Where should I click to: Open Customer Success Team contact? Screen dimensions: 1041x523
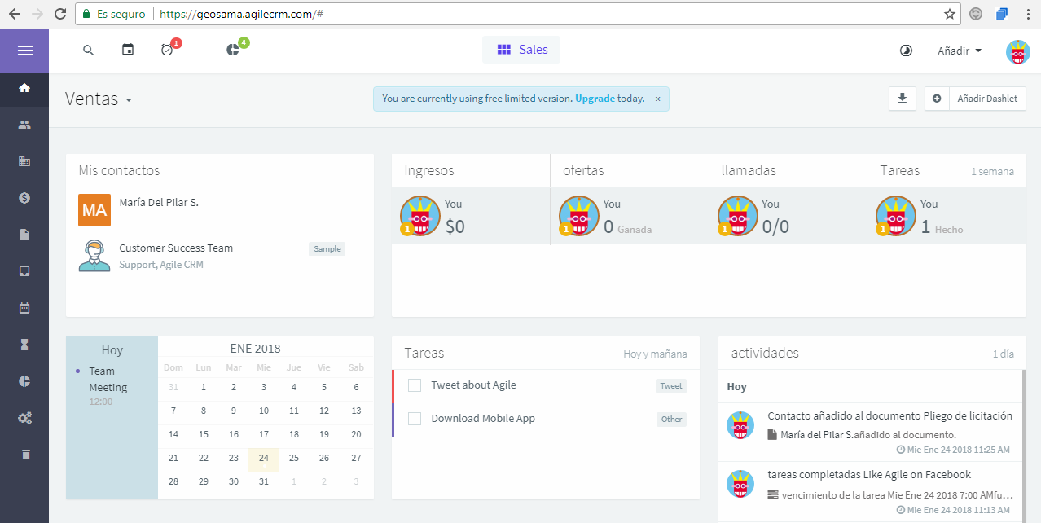(x=176, y=248)
